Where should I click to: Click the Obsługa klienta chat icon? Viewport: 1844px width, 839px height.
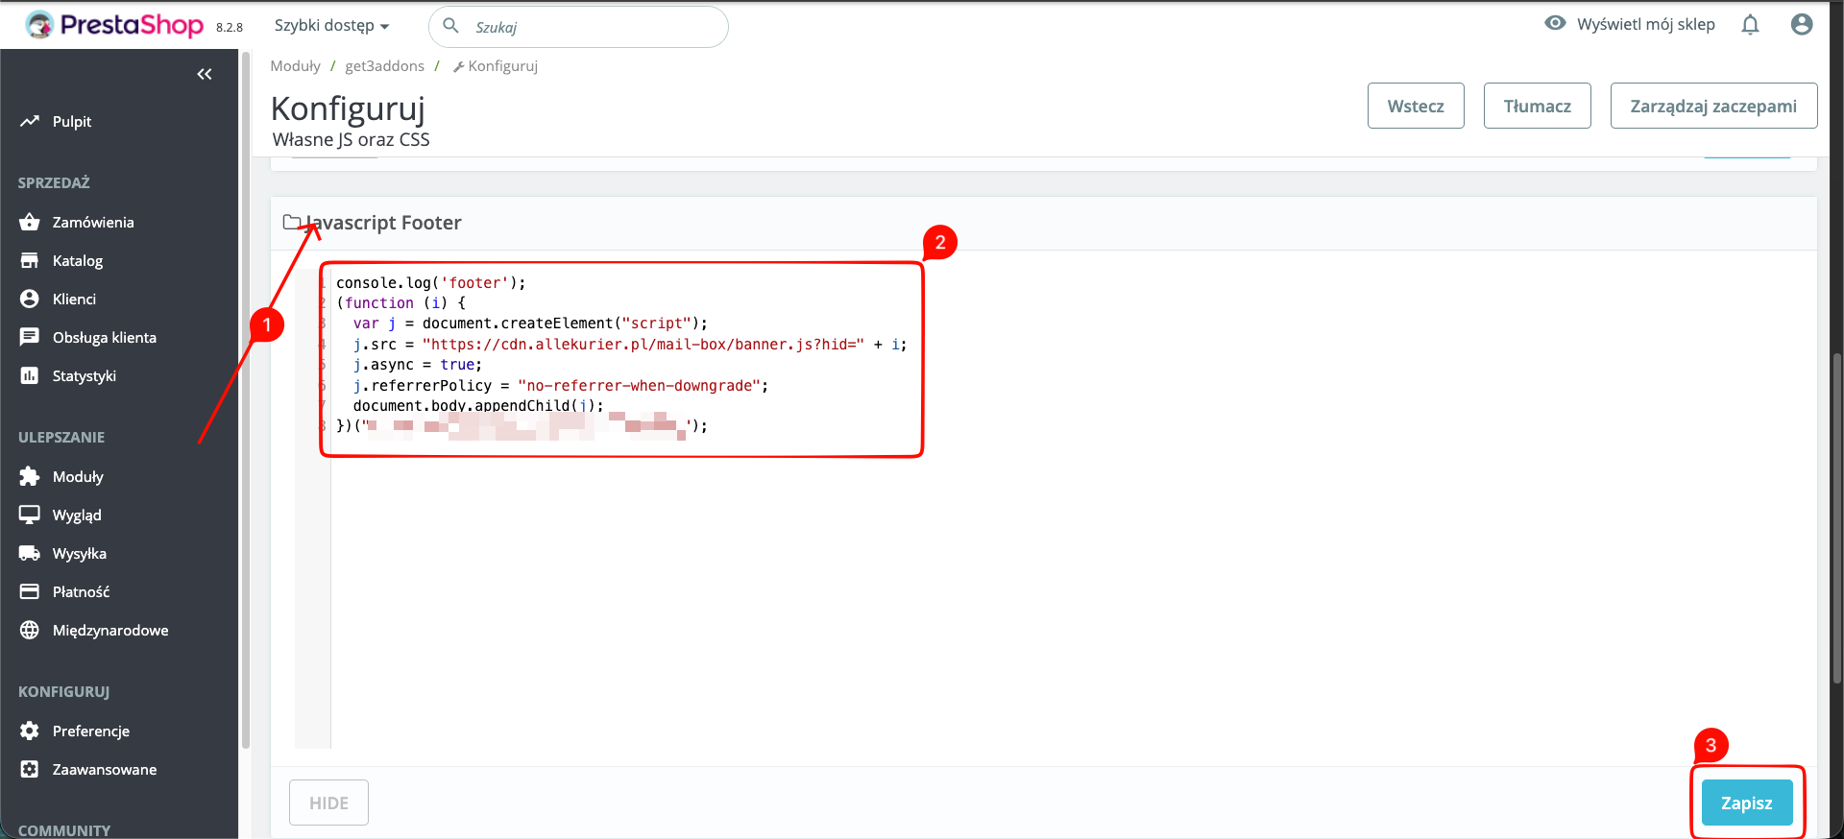tap(30, 337)
